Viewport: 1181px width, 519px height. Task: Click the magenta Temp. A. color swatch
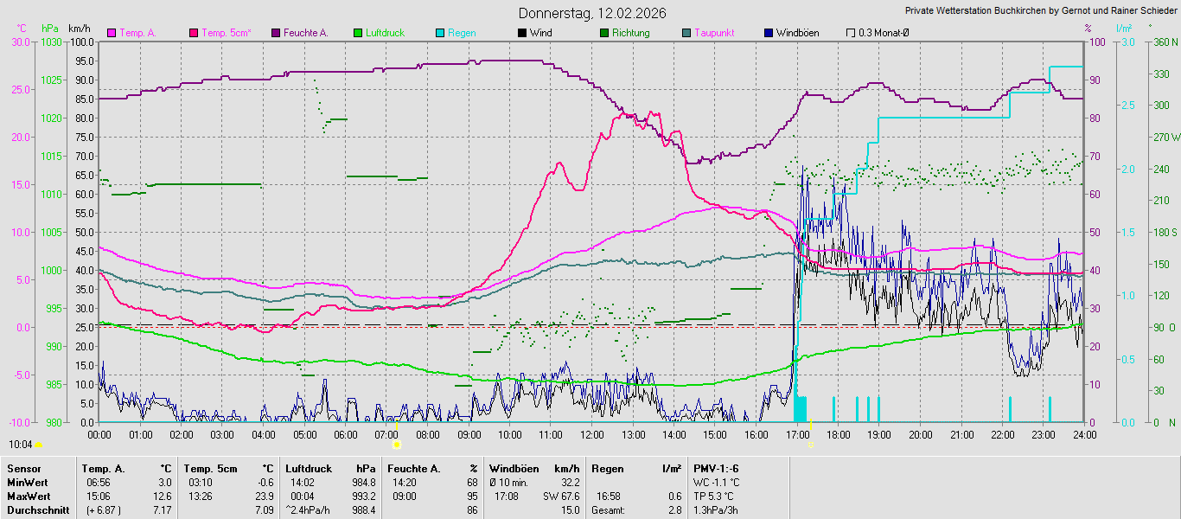[112, 33]
